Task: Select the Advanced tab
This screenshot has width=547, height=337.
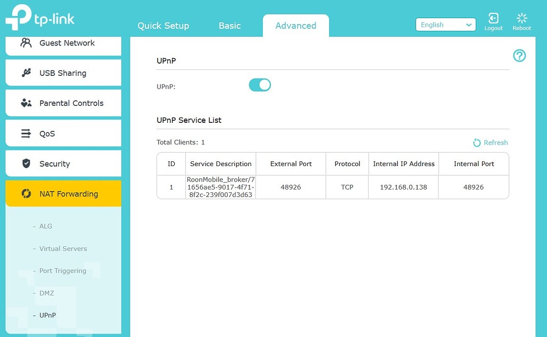Action: click(x=295, y=25)
